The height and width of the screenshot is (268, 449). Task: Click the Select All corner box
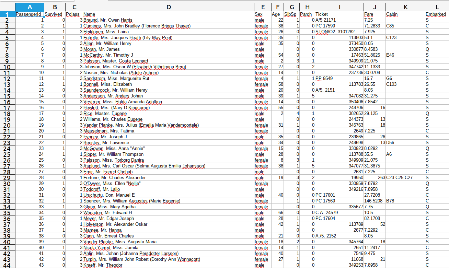pos(8,7)
